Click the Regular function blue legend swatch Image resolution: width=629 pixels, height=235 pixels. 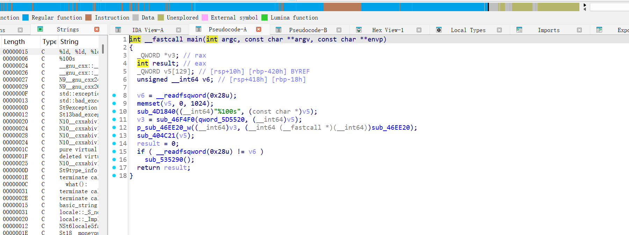pyautogui.click(x=26, y=17)
